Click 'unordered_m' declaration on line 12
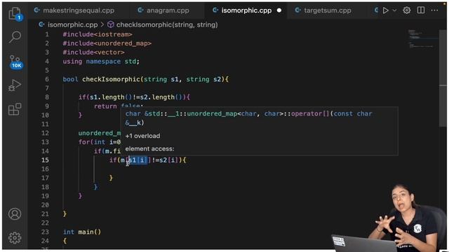 [100, 133]
